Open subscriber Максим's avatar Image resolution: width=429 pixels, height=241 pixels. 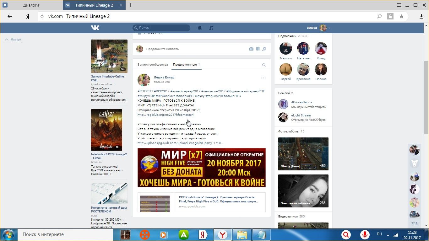coord(286,49)
